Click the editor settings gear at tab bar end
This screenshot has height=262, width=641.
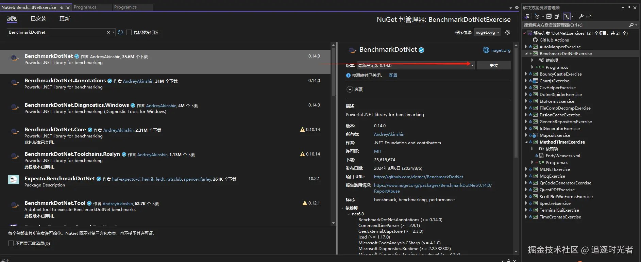(x=517, y=7)
